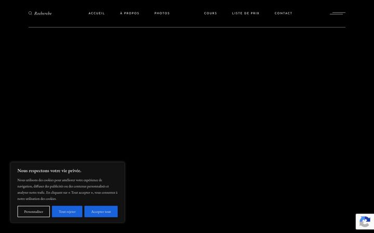
Task: Accept cookies with Accepter tout
Action: point(101,211)
